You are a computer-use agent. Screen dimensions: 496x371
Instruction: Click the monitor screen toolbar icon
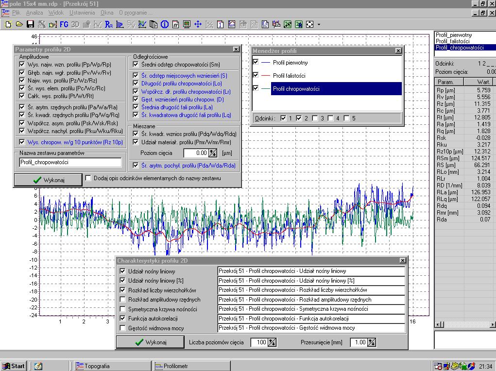tap(187, 24)
